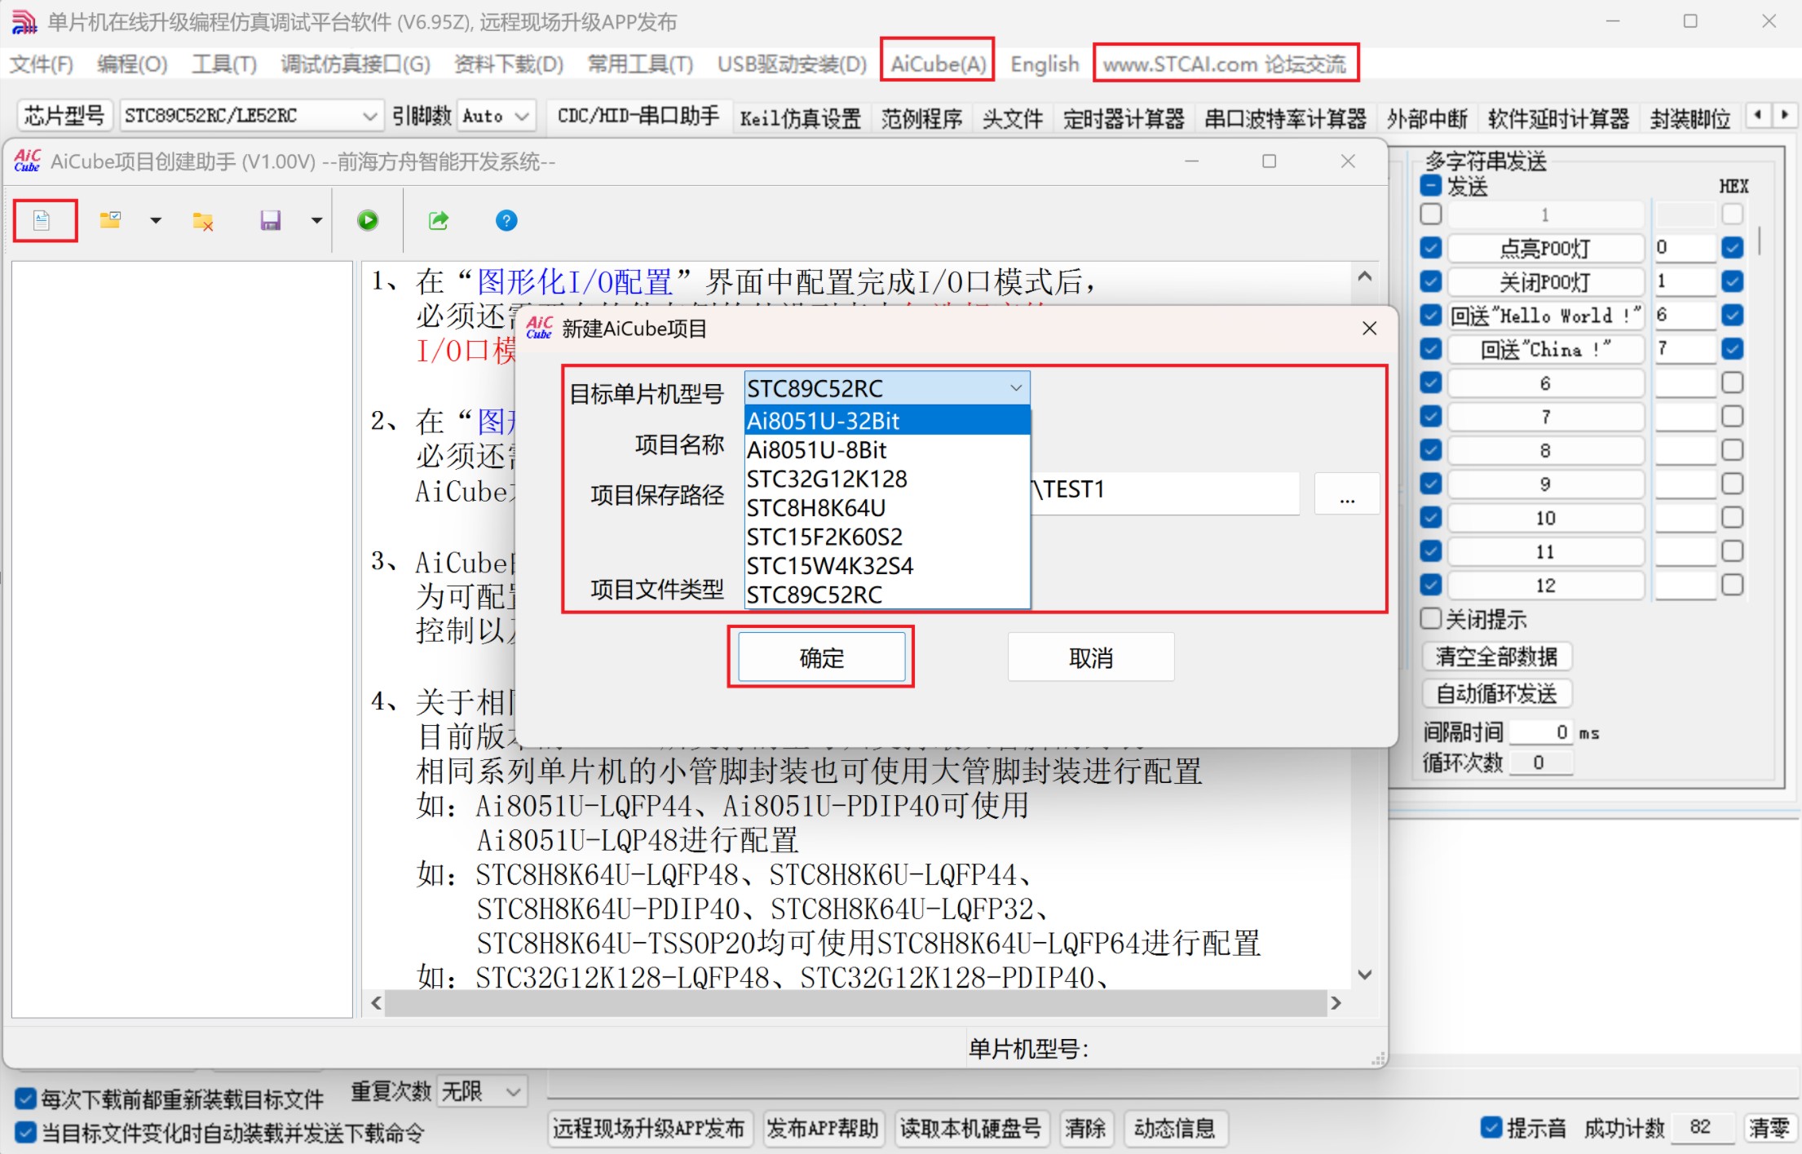This screenshot has width=1802, height=1154.
Task: Select STC8H8K64U in the model list
Action: [x=887, y=508]
